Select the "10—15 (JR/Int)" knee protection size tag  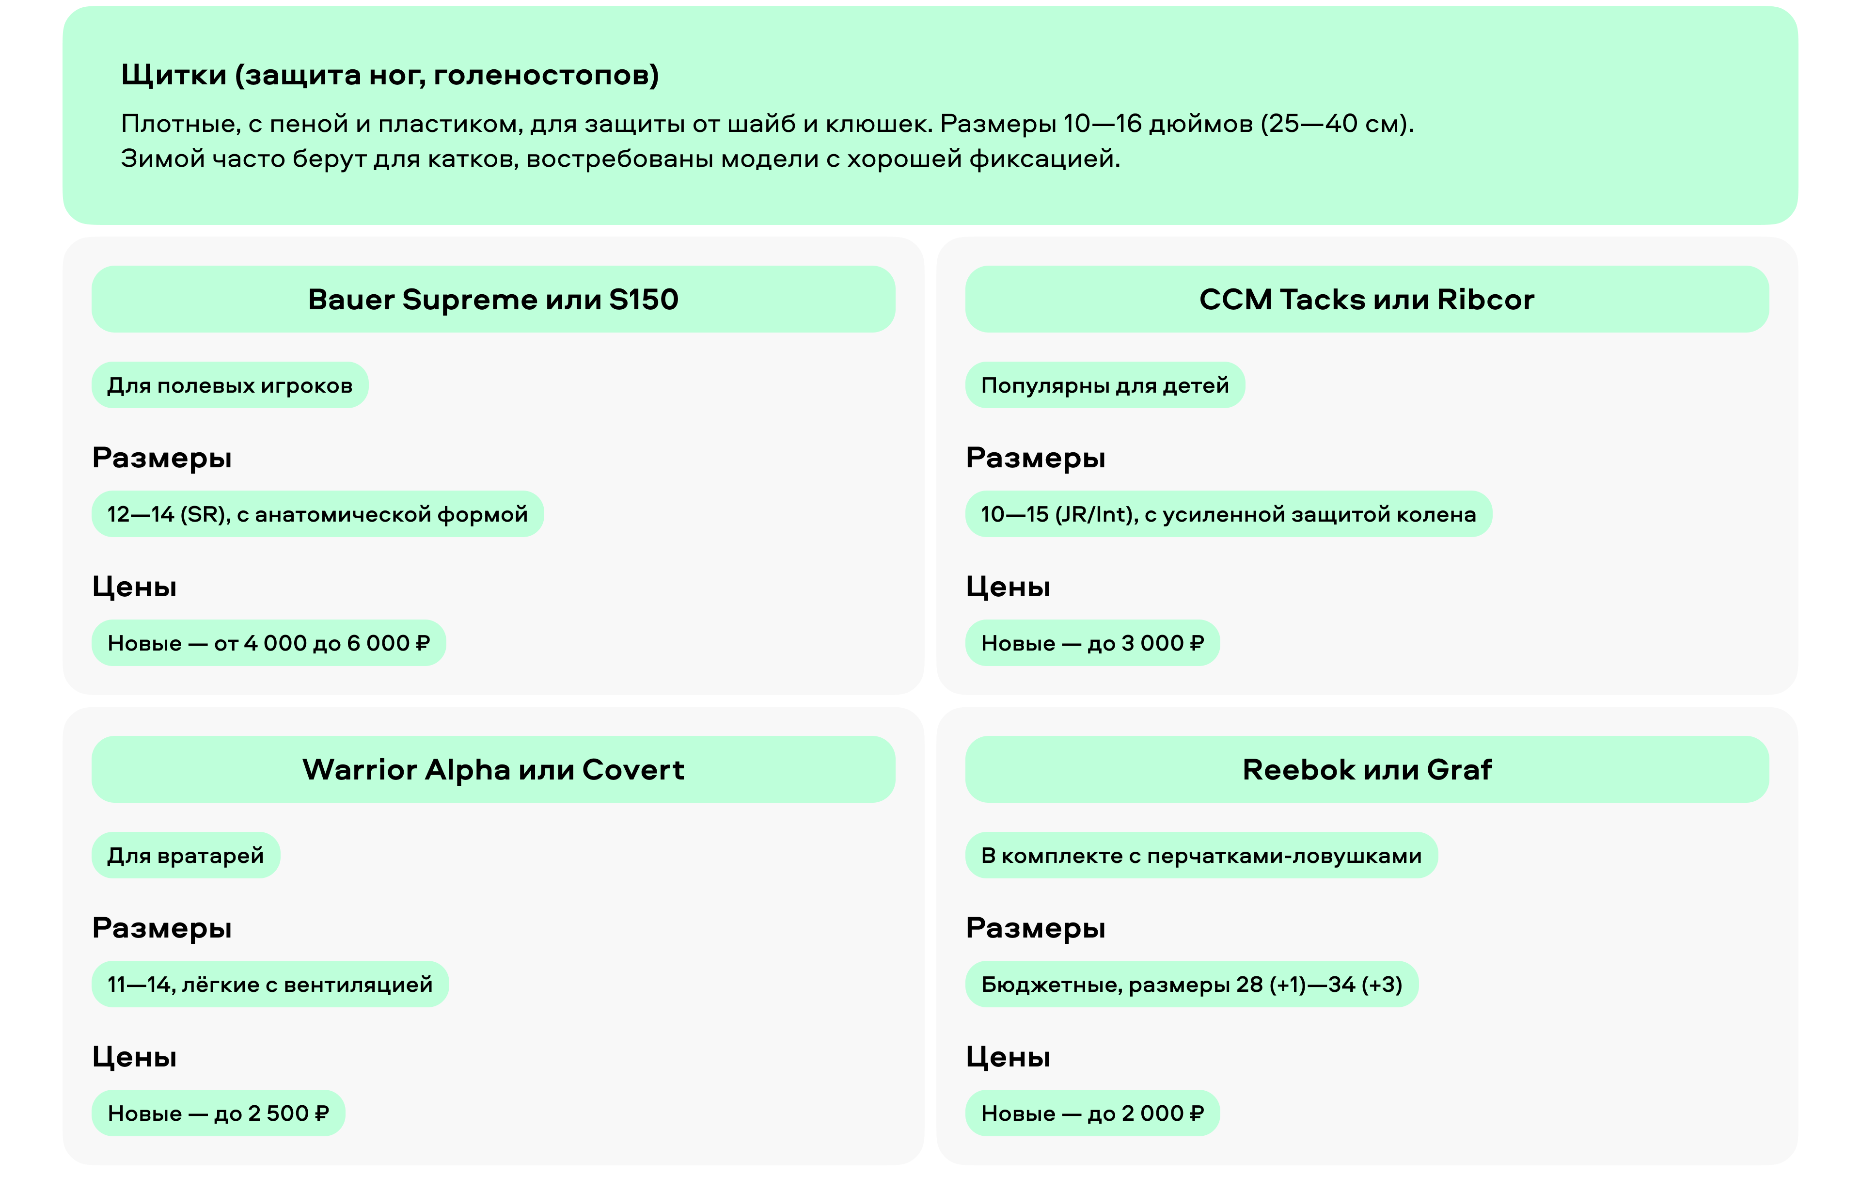(x=1228, y=514)
